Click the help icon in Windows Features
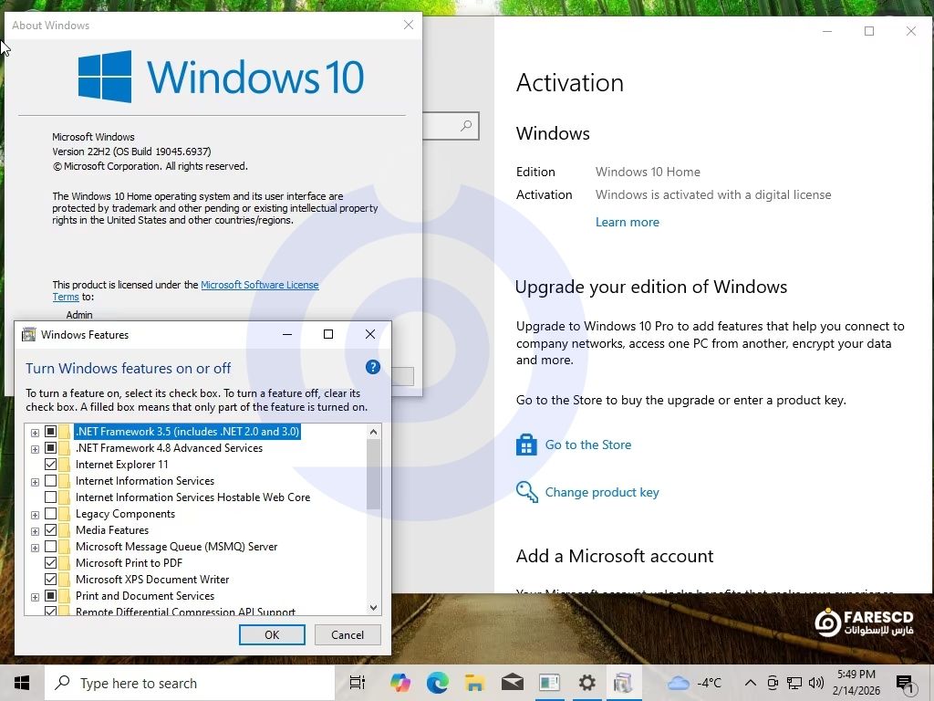The image size is (934, 701). pyautogui.click(x=372, y=367)
